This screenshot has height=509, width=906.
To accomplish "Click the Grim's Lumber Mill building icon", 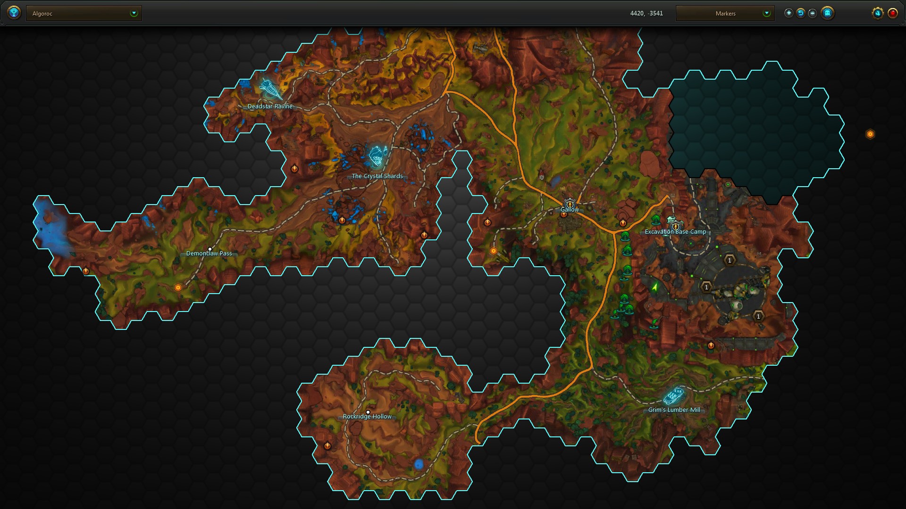I will coord(674,396).
